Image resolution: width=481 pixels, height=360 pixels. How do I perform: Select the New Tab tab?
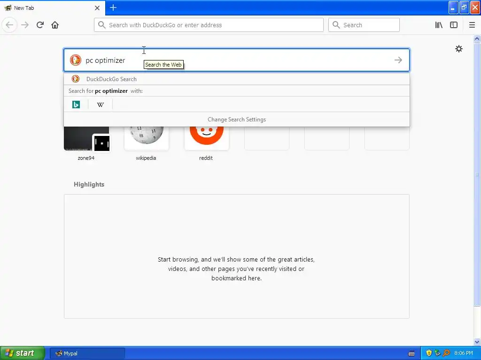point(52,8)
